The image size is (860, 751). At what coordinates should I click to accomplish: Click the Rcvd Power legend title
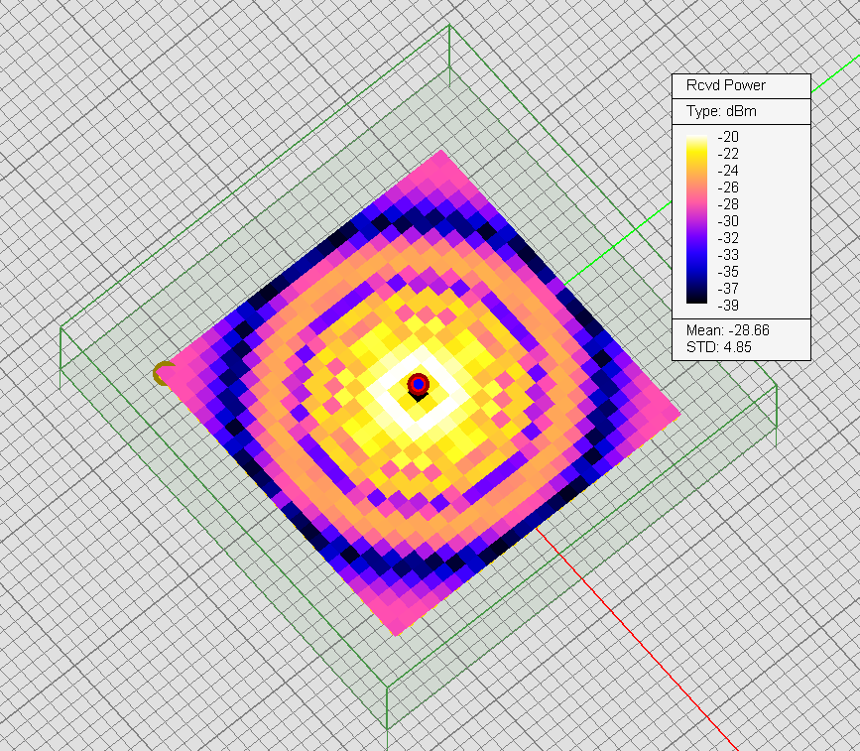725,85
